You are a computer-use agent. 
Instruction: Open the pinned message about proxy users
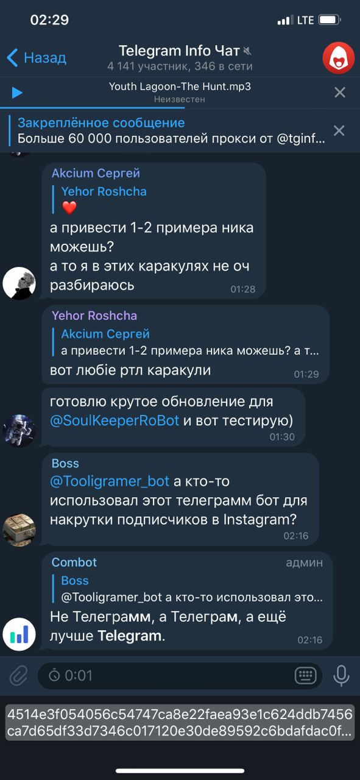click(171, 130)
